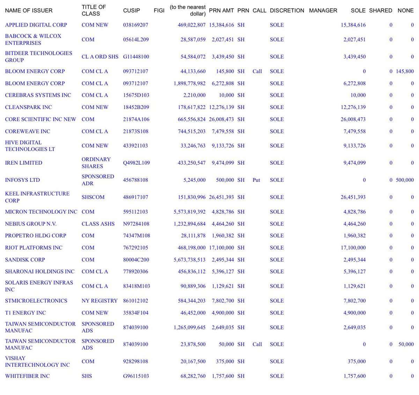
Task: Select SANDISK CORP issuer name
Action: (x=25, y=260)
